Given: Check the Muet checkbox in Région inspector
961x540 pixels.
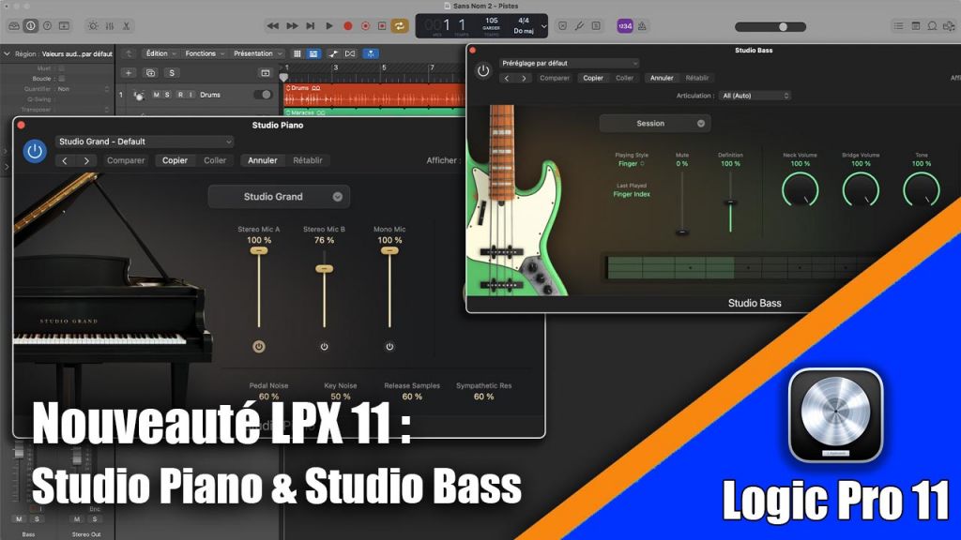Looking at the screenshot, I should [x=61, y=68].
